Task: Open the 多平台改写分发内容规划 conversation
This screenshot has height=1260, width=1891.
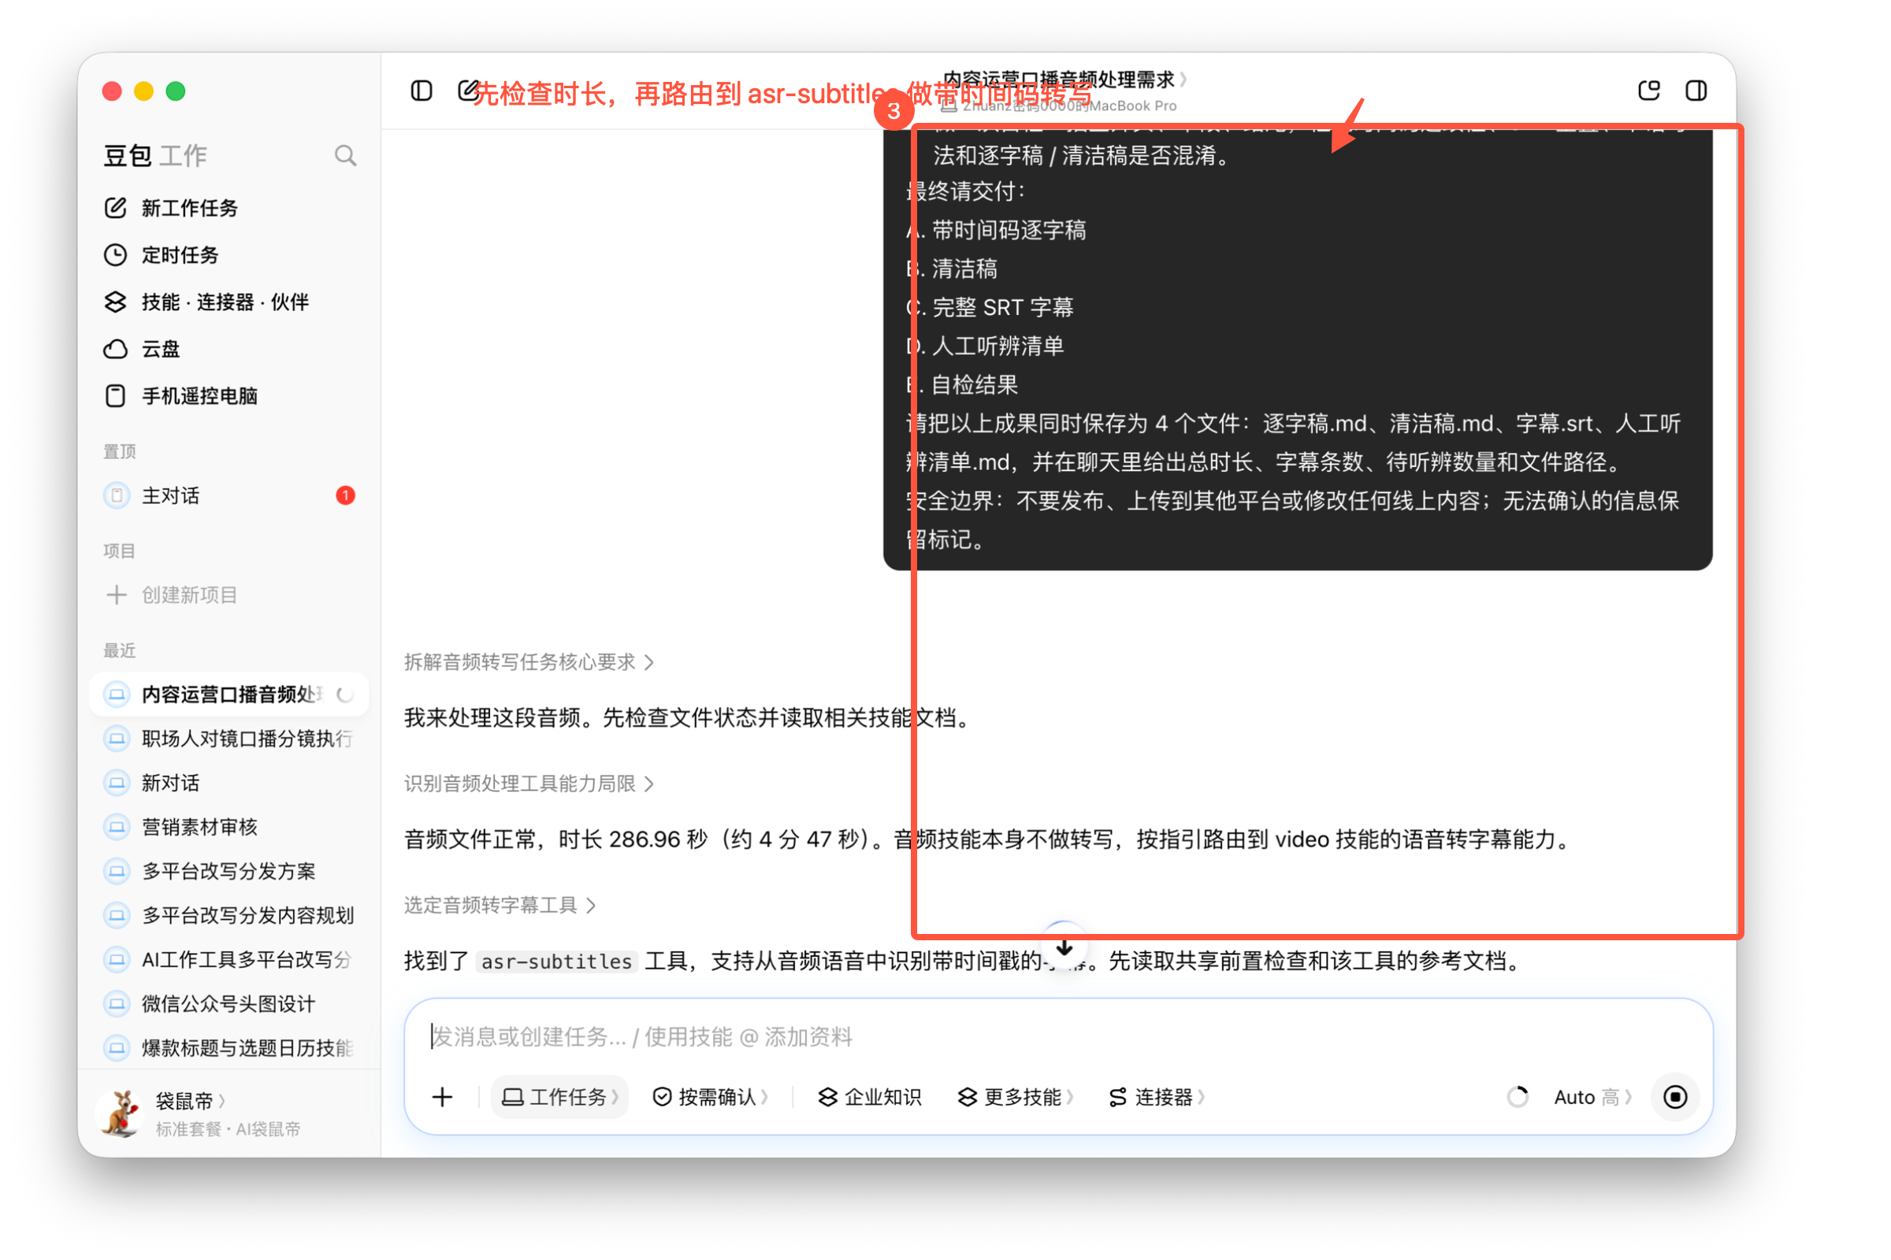Action: tap(229, 915)
